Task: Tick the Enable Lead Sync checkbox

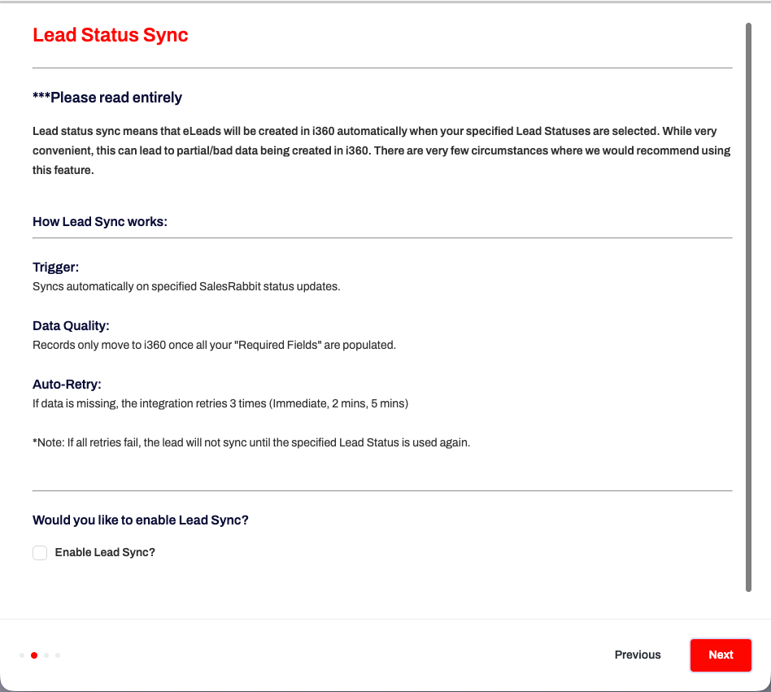Action: (40, 553)
